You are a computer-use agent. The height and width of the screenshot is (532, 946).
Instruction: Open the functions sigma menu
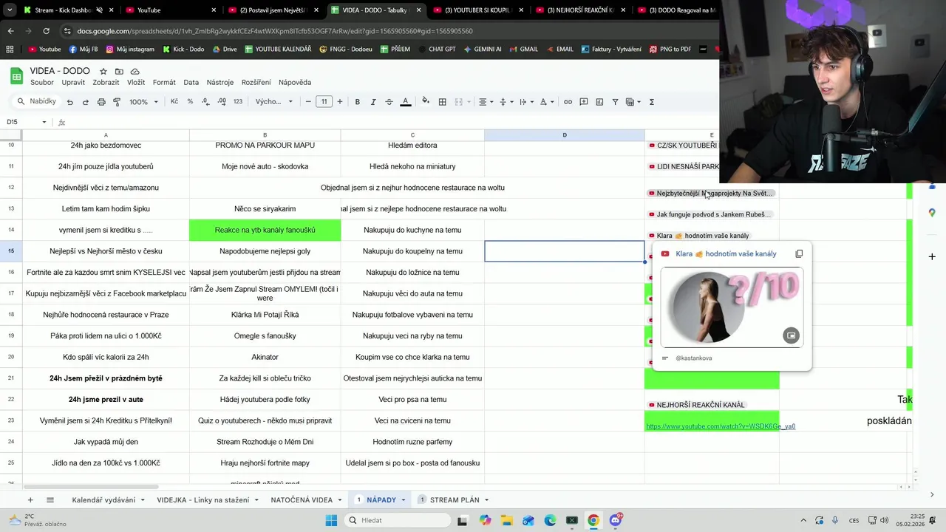pyautogui.click(x=651, y=102)
